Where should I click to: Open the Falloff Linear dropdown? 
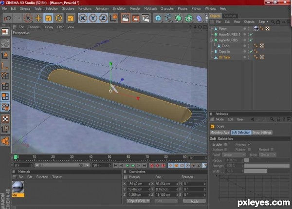[234, 155]
